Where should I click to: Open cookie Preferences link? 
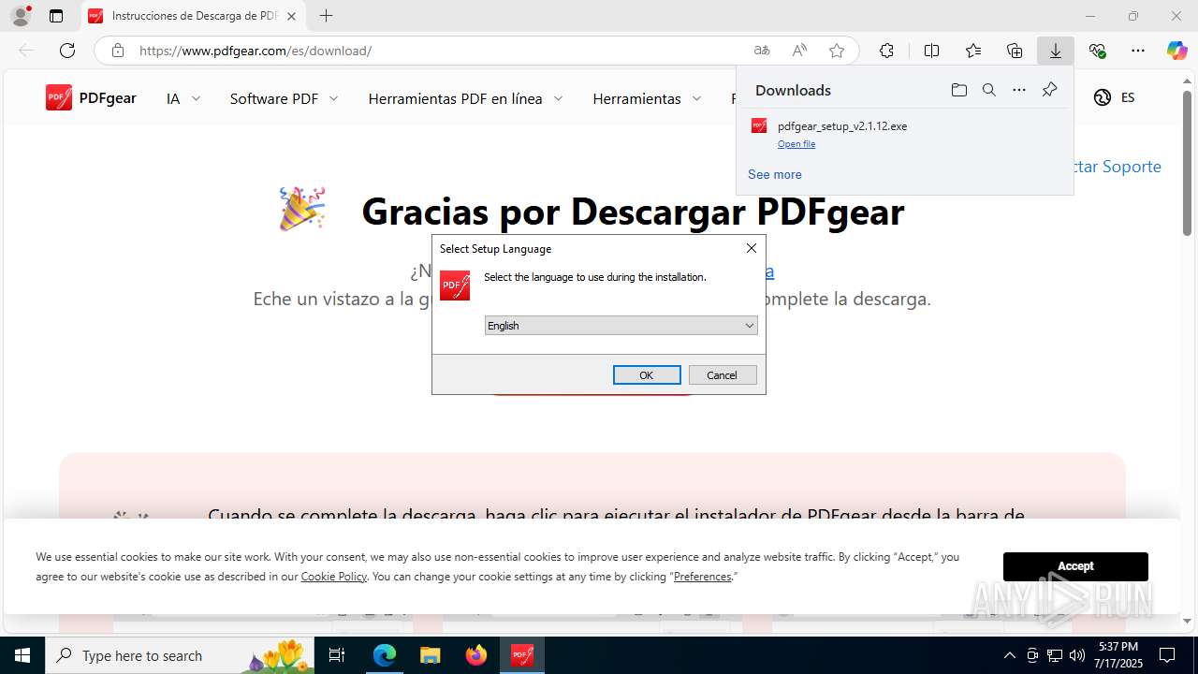coord(702,577)
